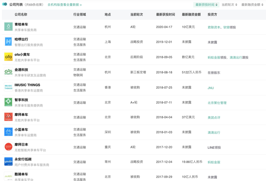Open the 去机构版查看全量数据 link

click(65, 5)
